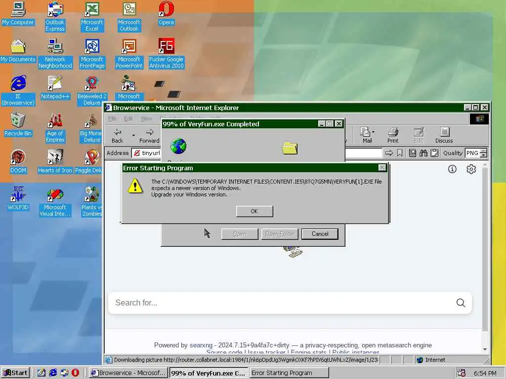506x379 pixels.
Task: Select the Hearts of Iron desktop shortcut
Action: 55,162
